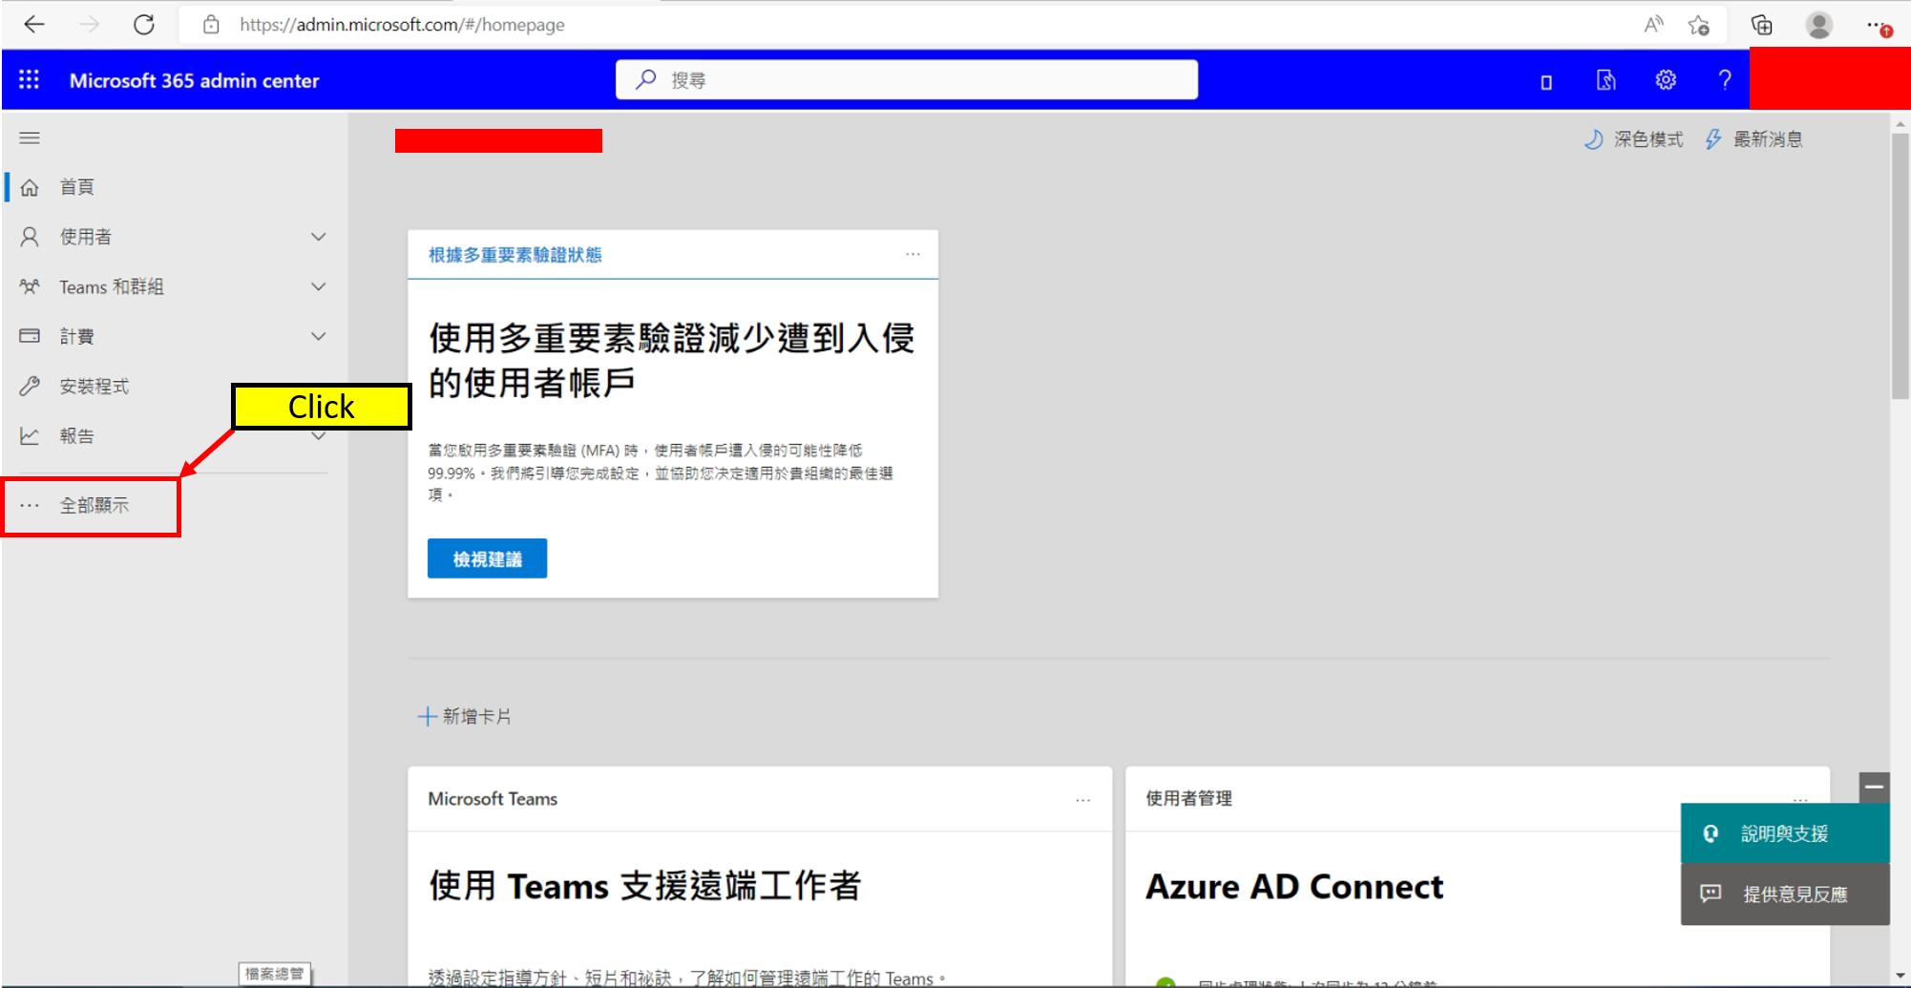Click the browser address bar URL field
The width and height of the screenshot is (1911, 988).
(403, 24)
